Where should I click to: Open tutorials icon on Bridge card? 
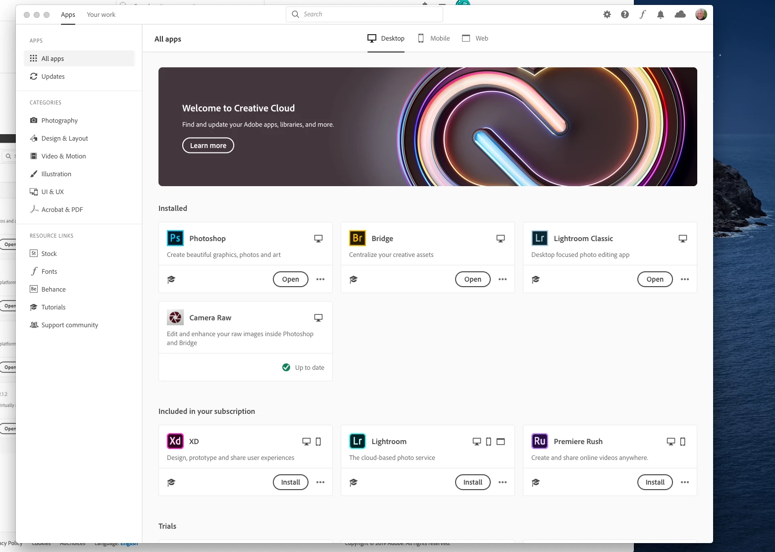[x=354, y=279]
